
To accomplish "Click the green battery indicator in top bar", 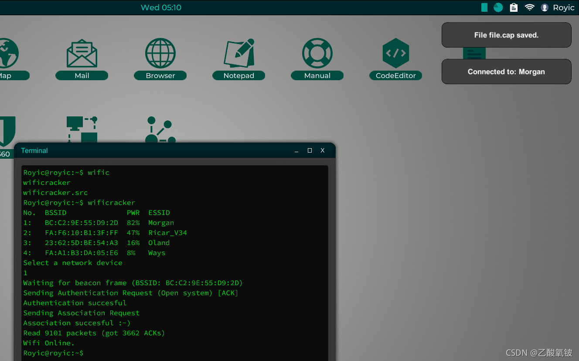I will tap(484, 7).
